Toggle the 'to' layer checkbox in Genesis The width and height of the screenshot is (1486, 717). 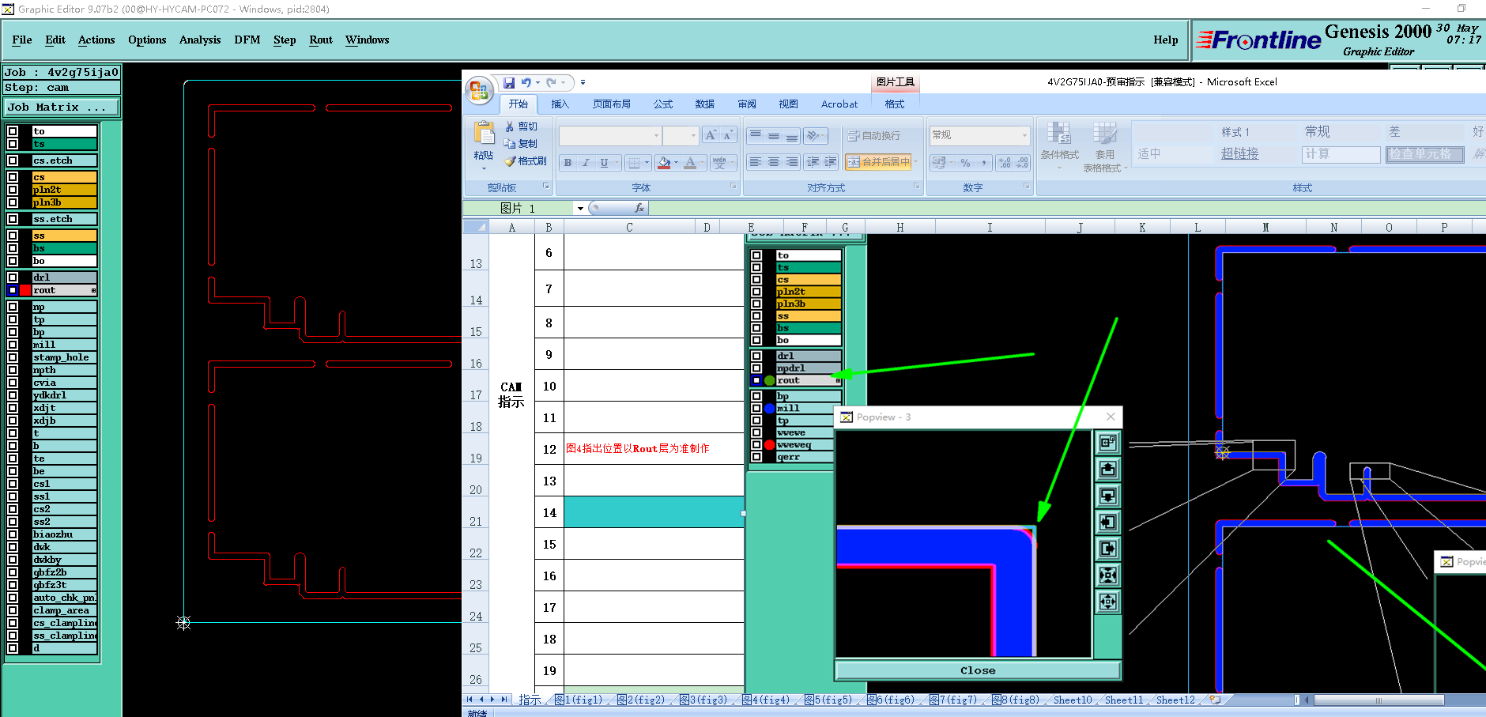[13, 131]
